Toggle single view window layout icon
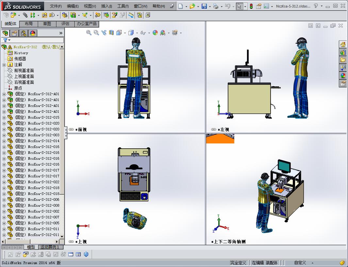This screenshot has width=348, height=267. click(x=71, y=254)
